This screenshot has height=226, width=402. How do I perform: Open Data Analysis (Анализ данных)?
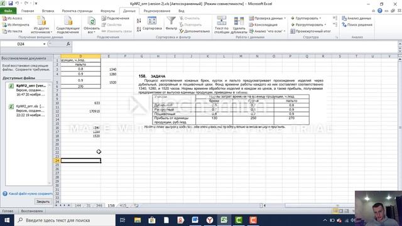coord(356,18)
